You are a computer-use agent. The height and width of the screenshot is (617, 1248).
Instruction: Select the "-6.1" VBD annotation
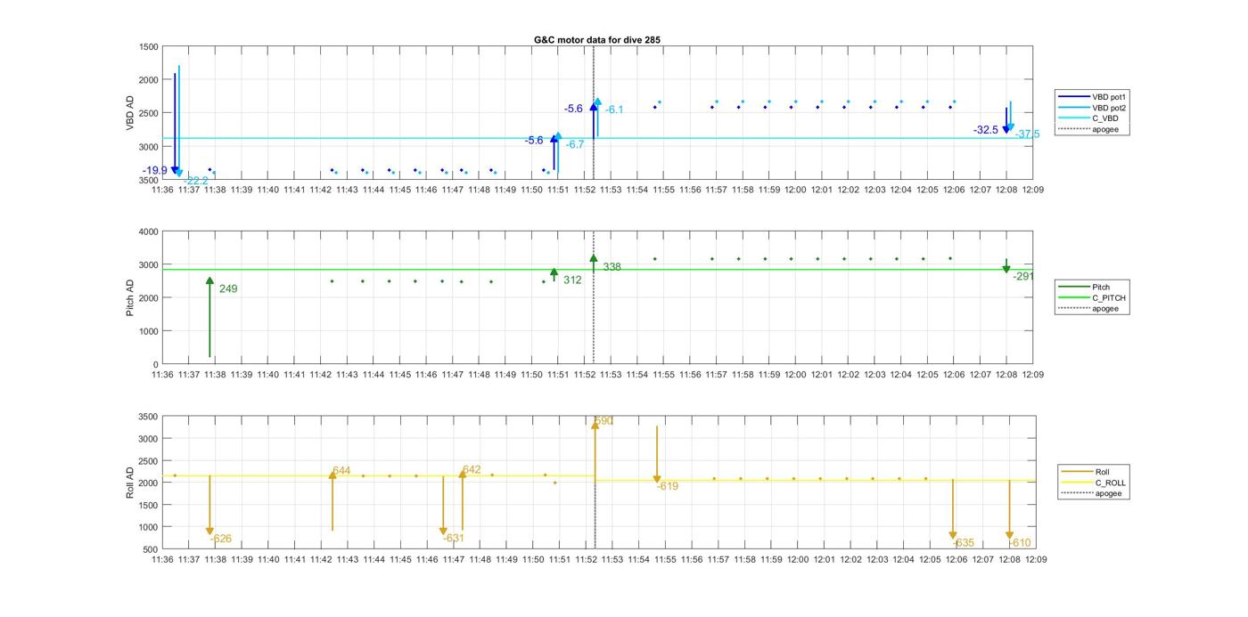(614, 110)
